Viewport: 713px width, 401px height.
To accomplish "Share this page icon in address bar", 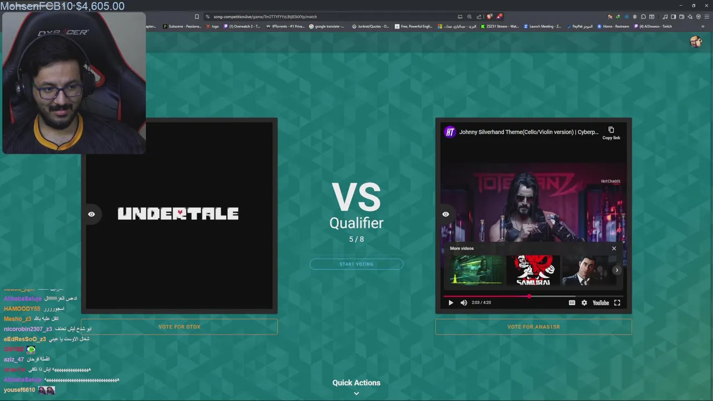I will tap(479, 17).
